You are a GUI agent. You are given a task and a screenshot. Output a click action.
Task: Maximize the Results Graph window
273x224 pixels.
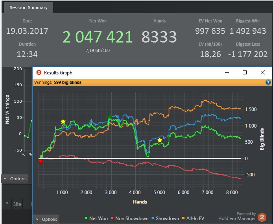245,72
